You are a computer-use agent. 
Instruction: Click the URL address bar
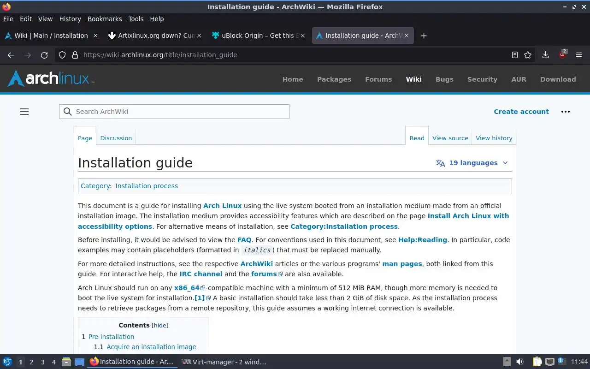(x=295, y=55)
